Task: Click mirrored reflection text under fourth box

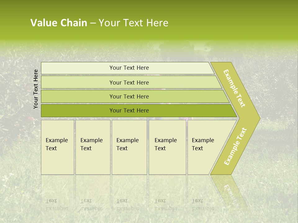Action: (165, 204)
